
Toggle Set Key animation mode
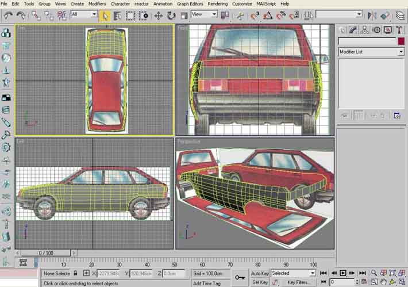pyautogui.click(x=260, y=282)
